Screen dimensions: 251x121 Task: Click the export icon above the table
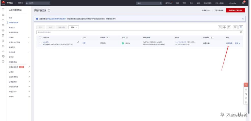point(229,27)
